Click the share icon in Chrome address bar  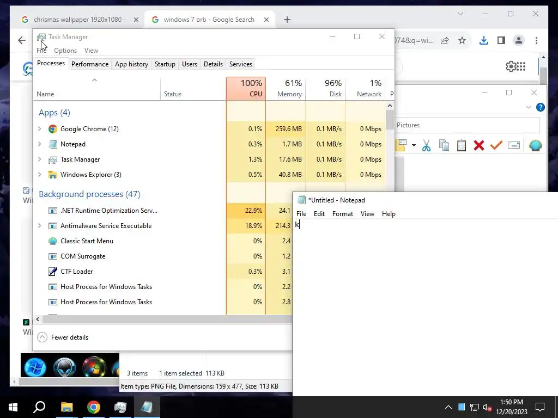pyautogui.click(x=445, y=40)
